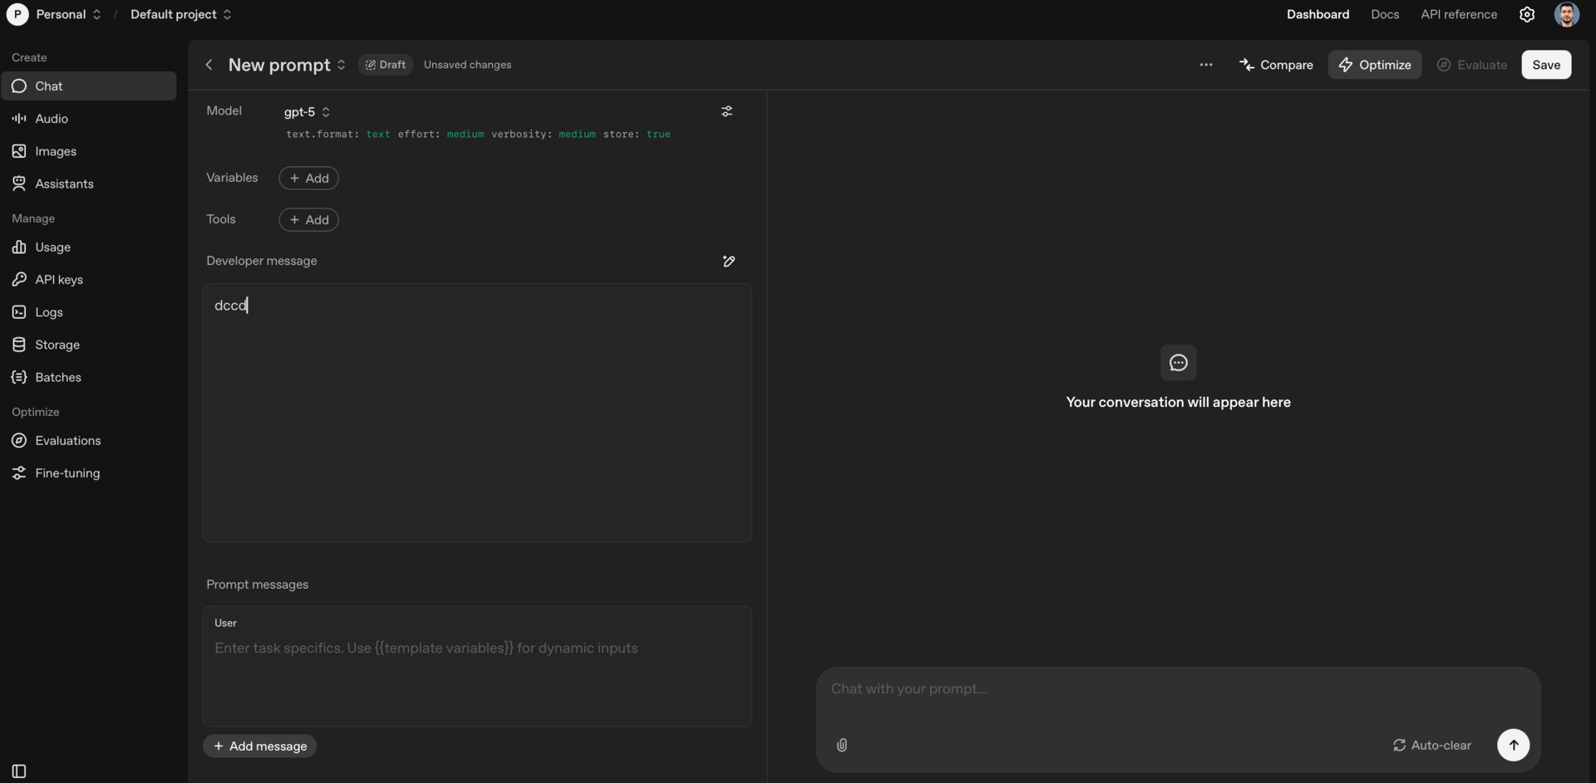
Task: Focus the Developer message text area
Action: (477, 413)
